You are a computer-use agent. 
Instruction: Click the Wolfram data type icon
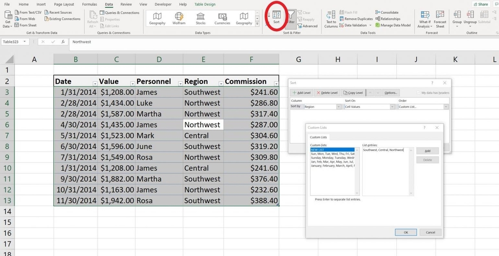coord(178,17)
